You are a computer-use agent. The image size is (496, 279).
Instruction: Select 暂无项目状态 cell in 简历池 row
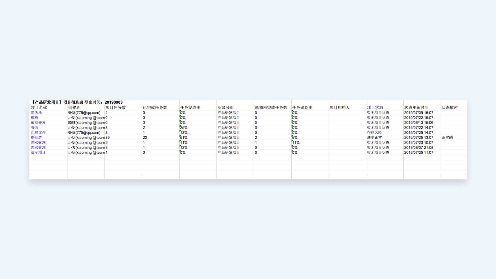[385, 113]
